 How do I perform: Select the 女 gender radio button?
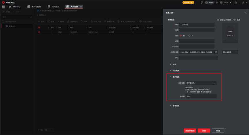[189, 36]
